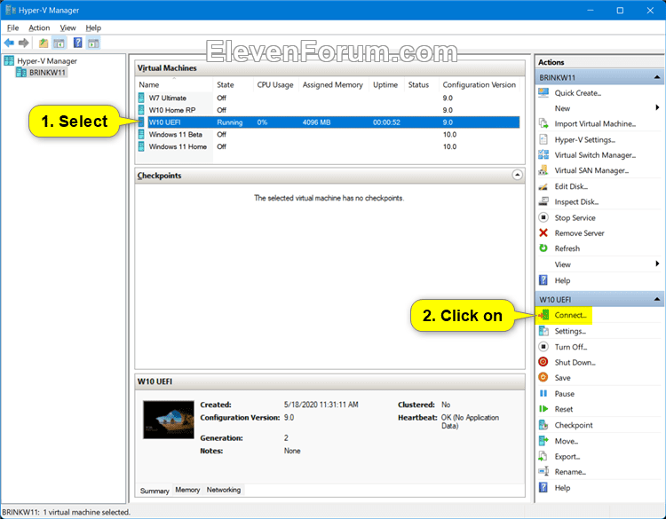666x519 pixels.
Task: Expand the New submenu arrow
Action: click(x=657, y=107)
